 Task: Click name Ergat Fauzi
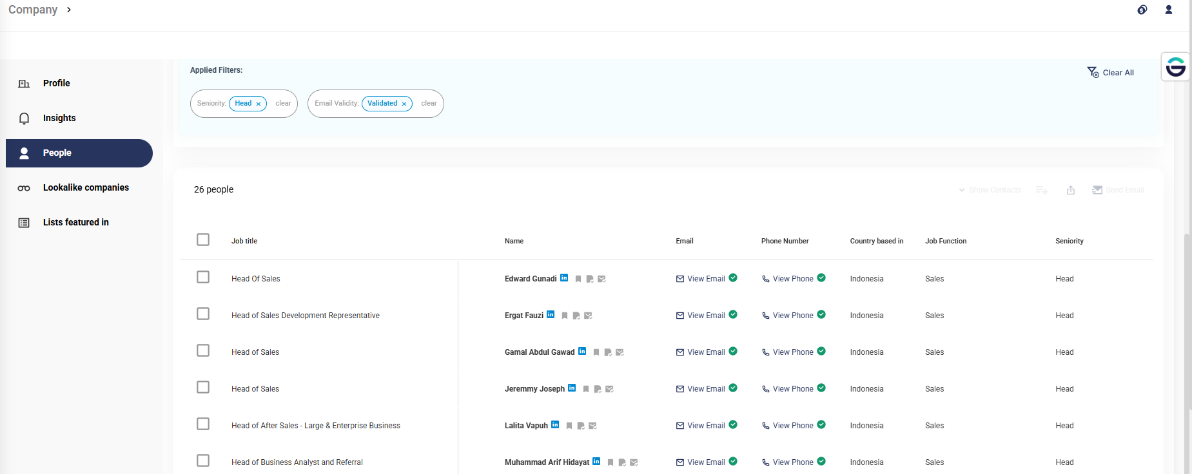(x=524, y=316)
